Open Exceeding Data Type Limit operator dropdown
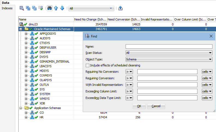Viewport: 216px width, 132px height. [x=129, y=98]
